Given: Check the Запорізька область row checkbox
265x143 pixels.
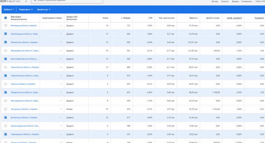Looking at the screenshot, I should [6, 109].
